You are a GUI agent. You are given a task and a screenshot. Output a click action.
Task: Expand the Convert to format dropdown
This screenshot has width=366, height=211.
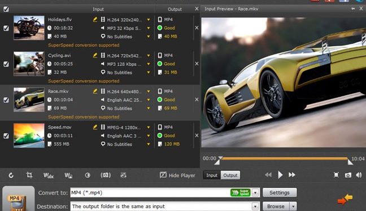coord(255,192)
